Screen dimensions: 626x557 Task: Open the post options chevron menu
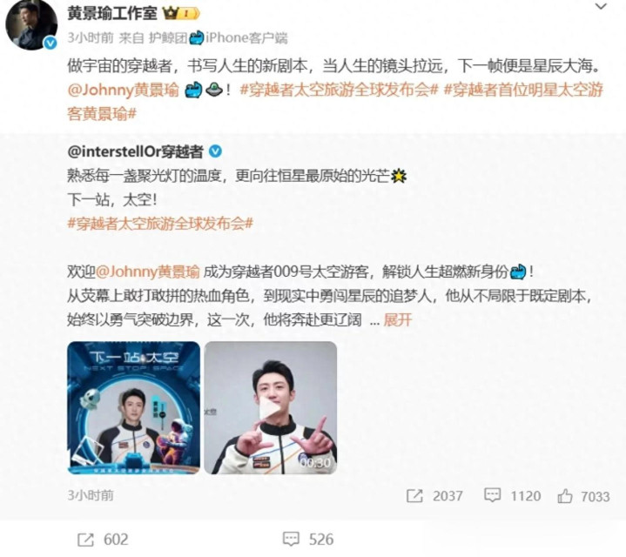[602, 6]
